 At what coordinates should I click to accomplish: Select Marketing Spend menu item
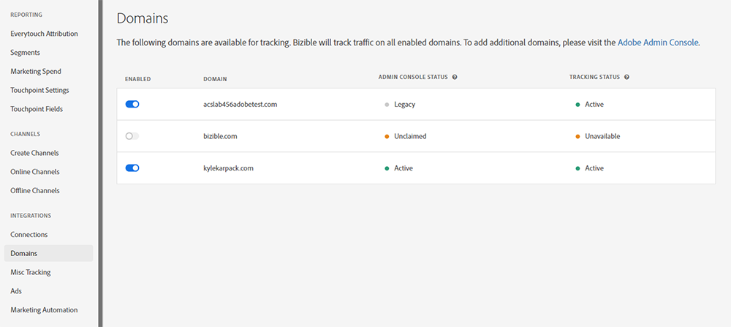point(36,72)
